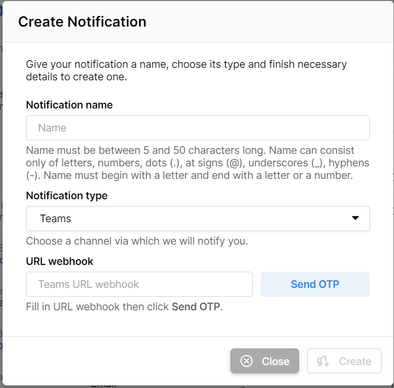Focus the Notification name input field
Image resolution: width=394 pixels, height=388 pixels.
(198, 128)
